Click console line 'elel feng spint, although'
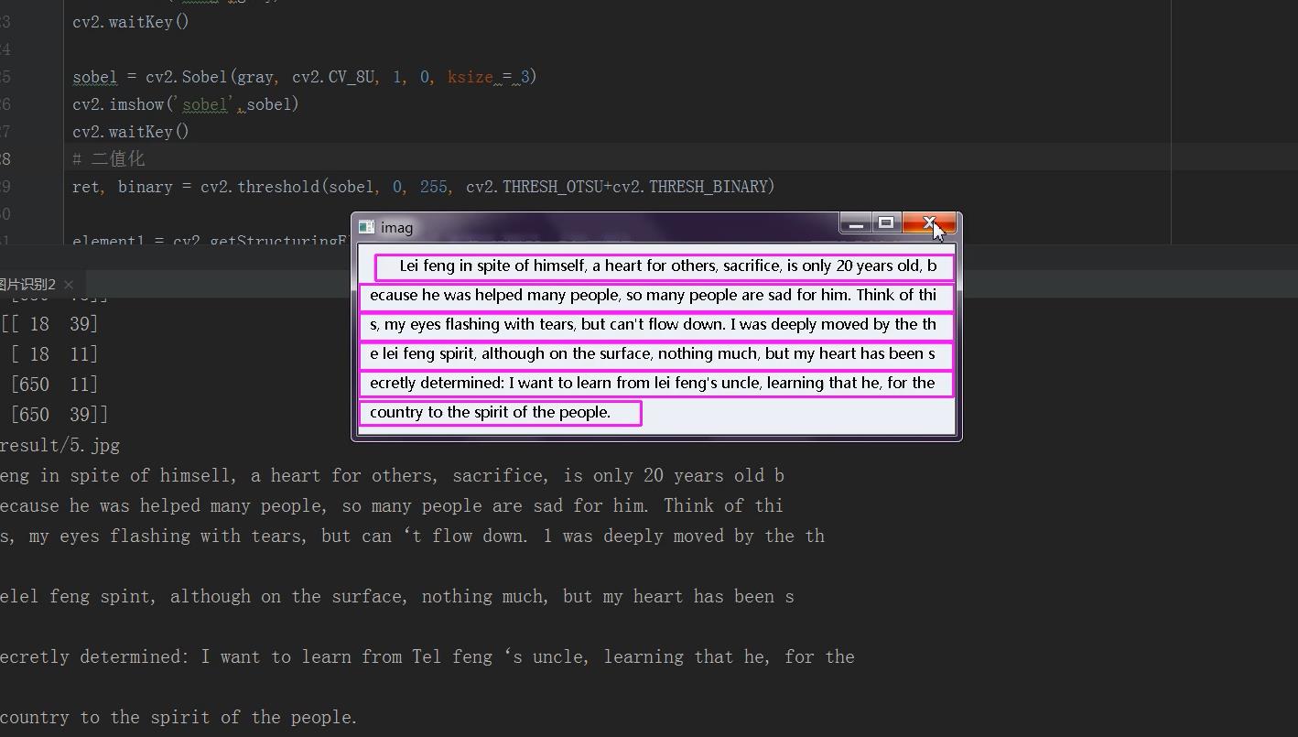The height and width of the screenshot is (737, 1298). [397, 597]
